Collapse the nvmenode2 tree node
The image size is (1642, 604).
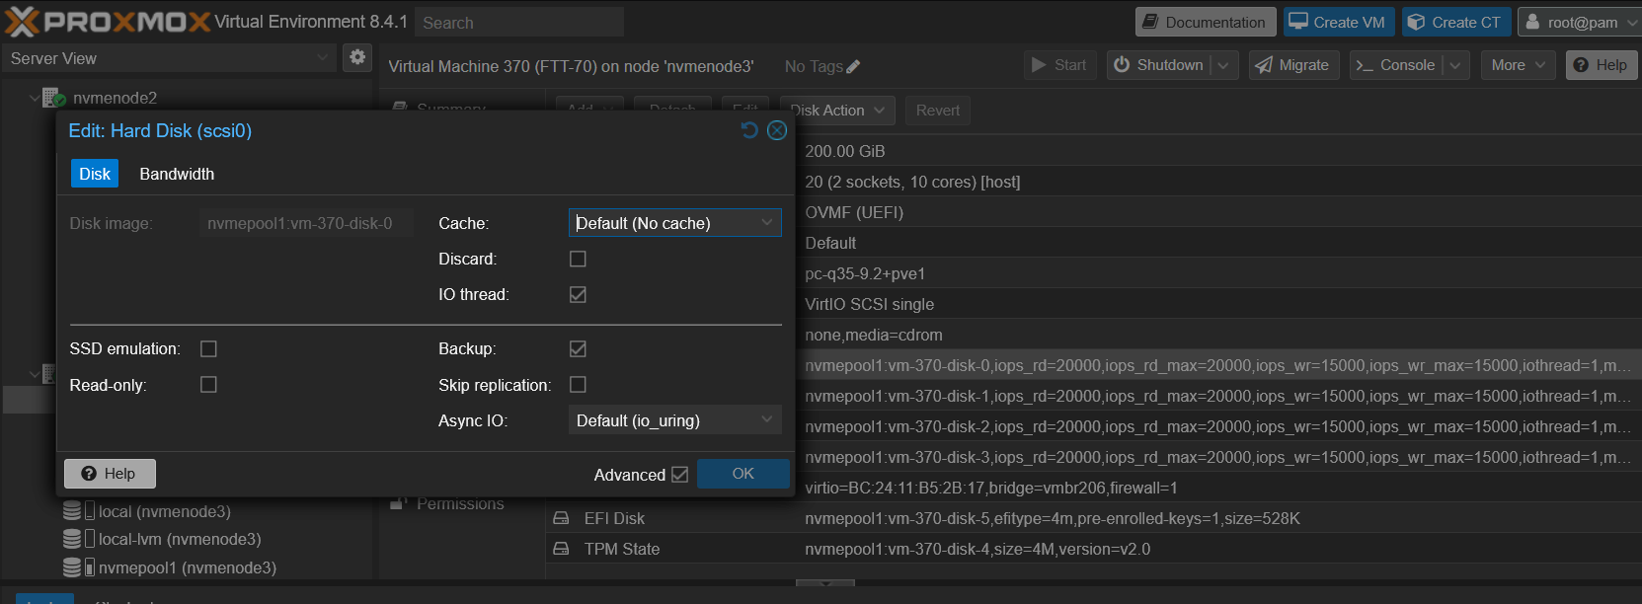(35, 98)
